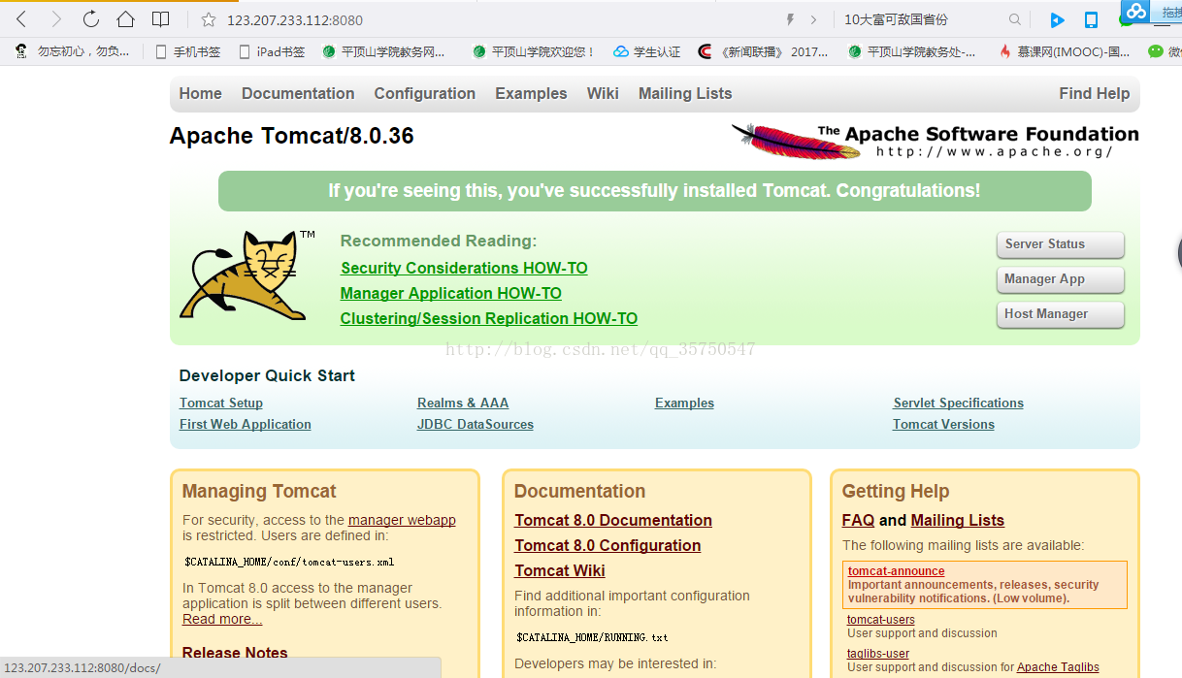Select the Configuration nav item

425,93
